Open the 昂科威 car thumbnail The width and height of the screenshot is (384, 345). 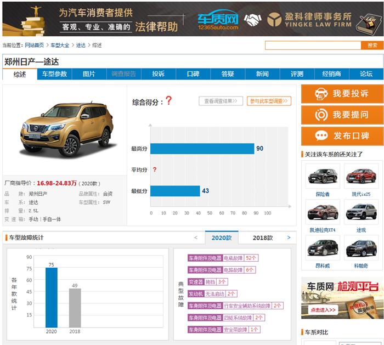(x=323, y=247)
